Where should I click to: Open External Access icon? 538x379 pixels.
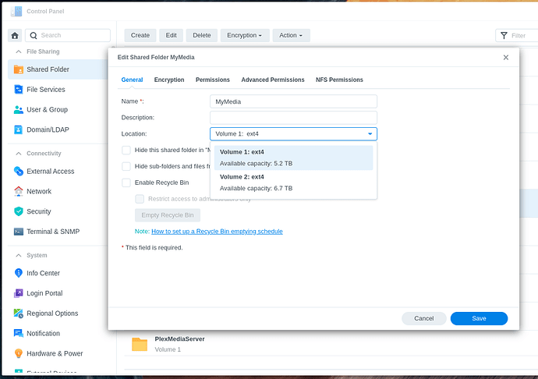(18, 171)
